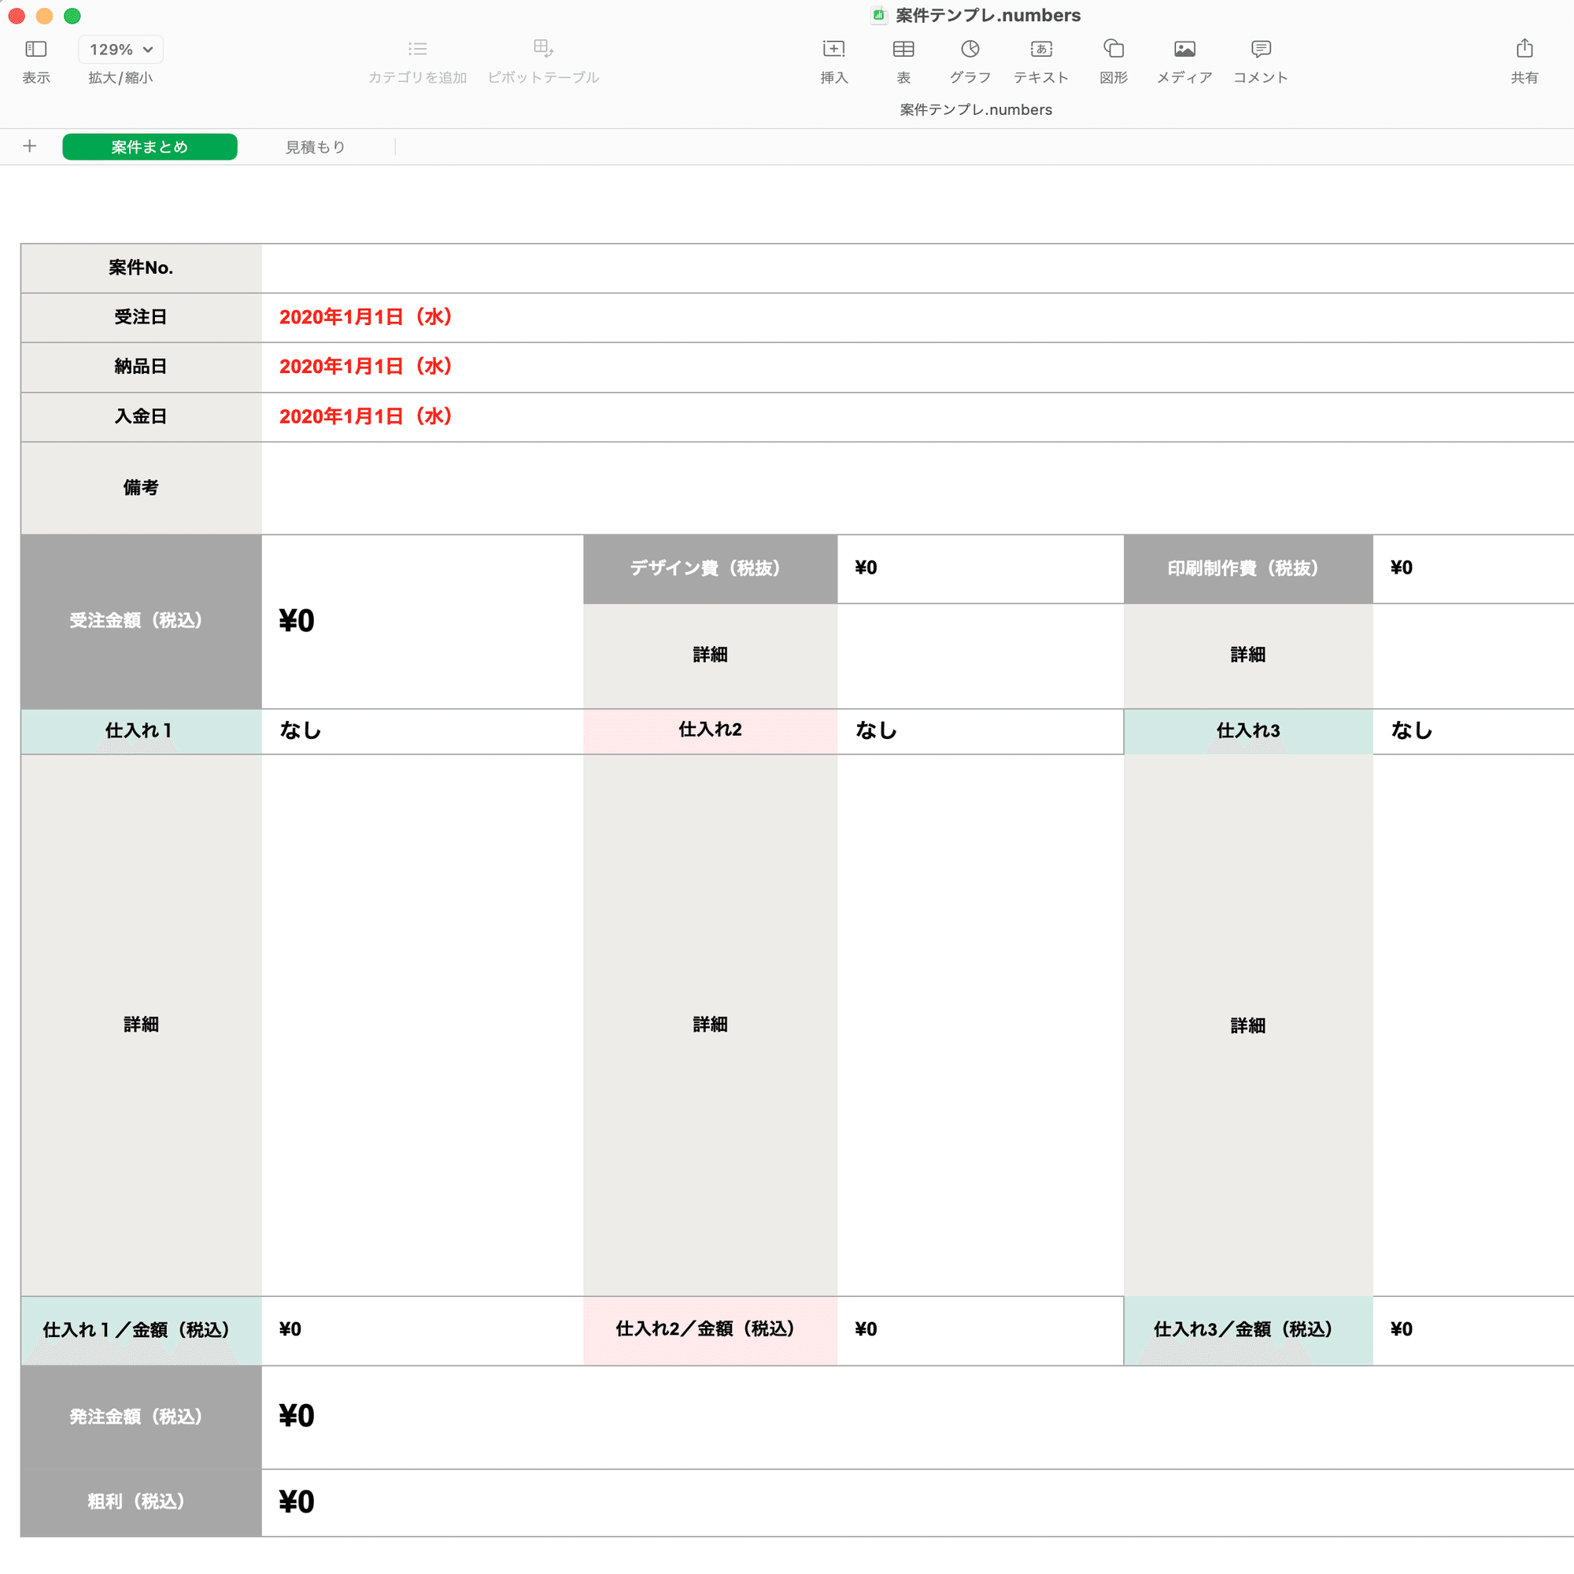Viewport: 1574px width, 1574px height.
Task: Open the グラフ chart icon
Action: pyautogui.click(x=970, y=50)
